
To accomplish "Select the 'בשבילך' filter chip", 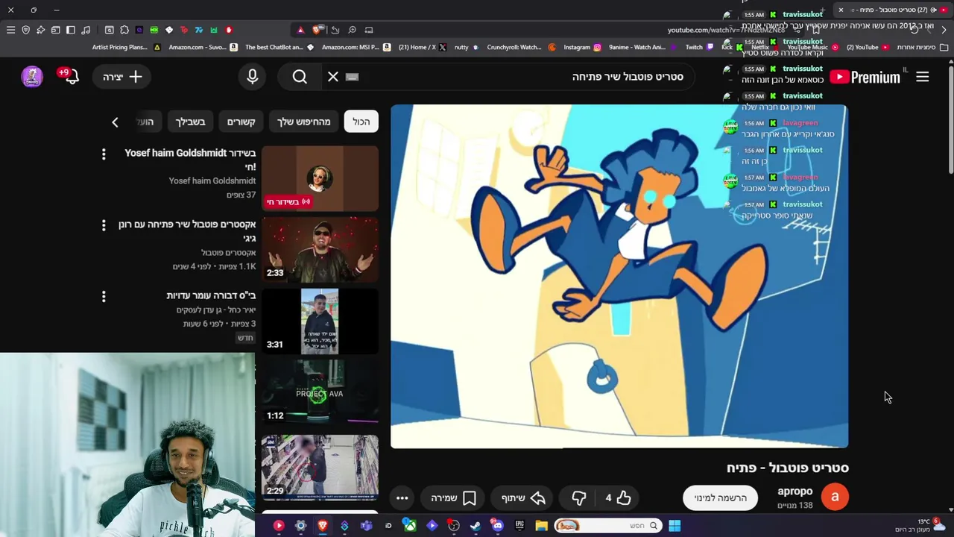I will (190, 122).
